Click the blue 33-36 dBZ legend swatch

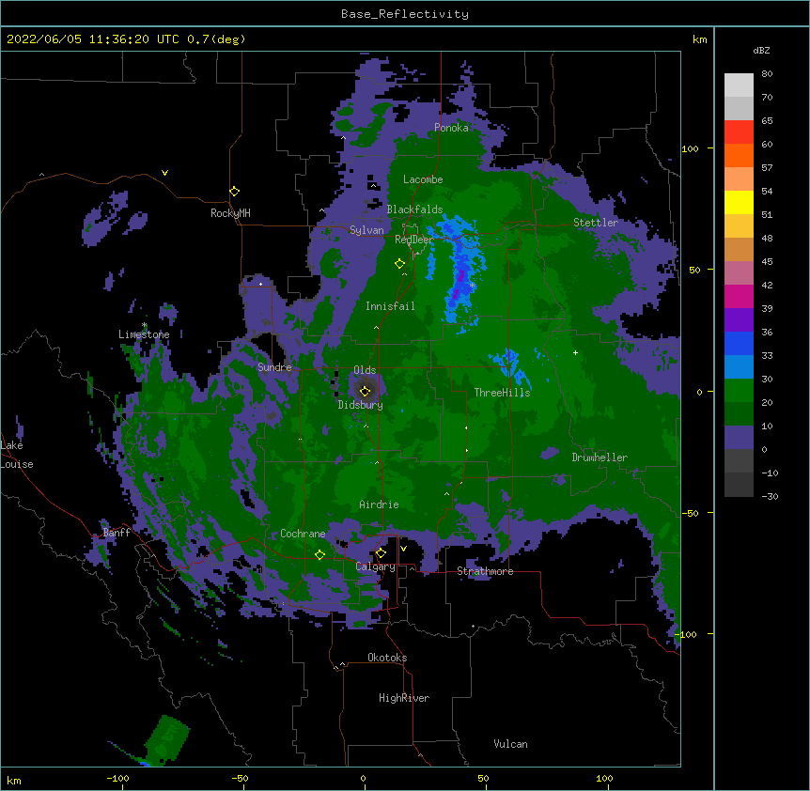(x=739, y=343)
